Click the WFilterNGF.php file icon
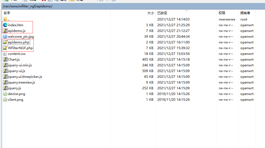This screenshot has height=148, width=265. pyautogui.click(x=5, y=48)
